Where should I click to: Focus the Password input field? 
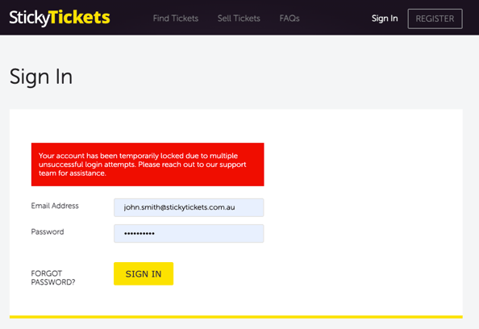[x=189, y=233]
